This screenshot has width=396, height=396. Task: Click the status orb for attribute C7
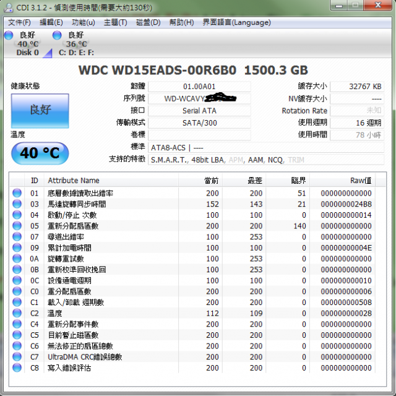point(17,356)
